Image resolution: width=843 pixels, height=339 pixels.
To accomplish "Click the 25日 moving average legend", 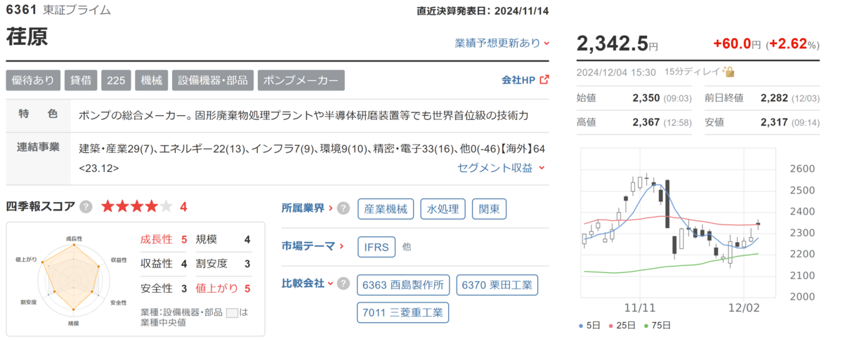I will tap(622, 325).
